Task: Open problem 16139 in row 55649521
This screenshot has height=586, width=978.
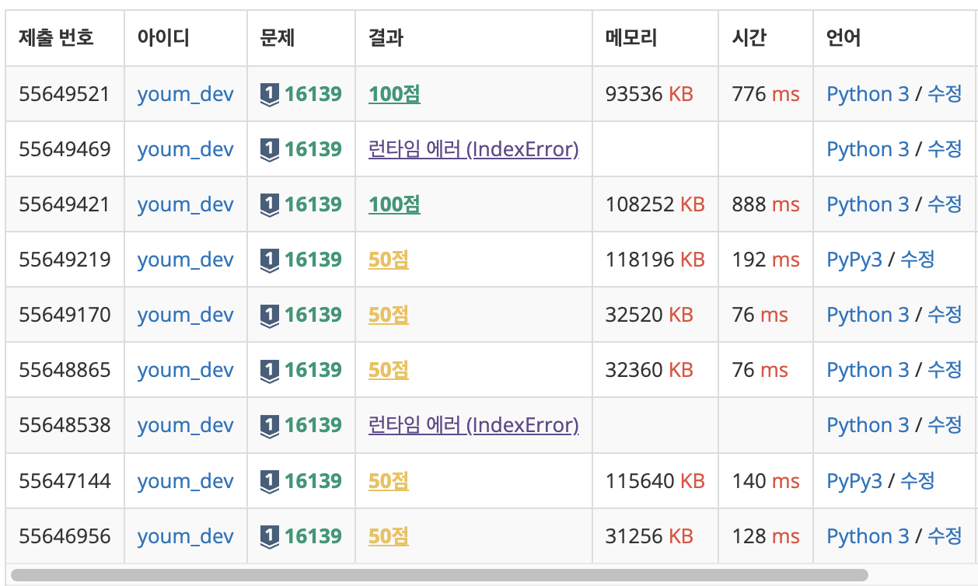Action: 313,94
